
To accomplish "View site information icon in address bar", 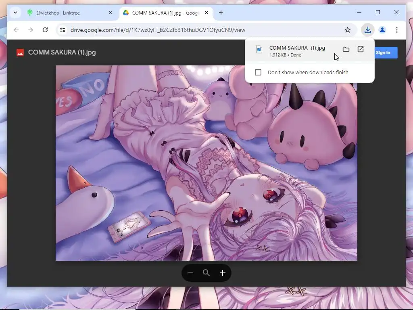I will pos(63,30).
